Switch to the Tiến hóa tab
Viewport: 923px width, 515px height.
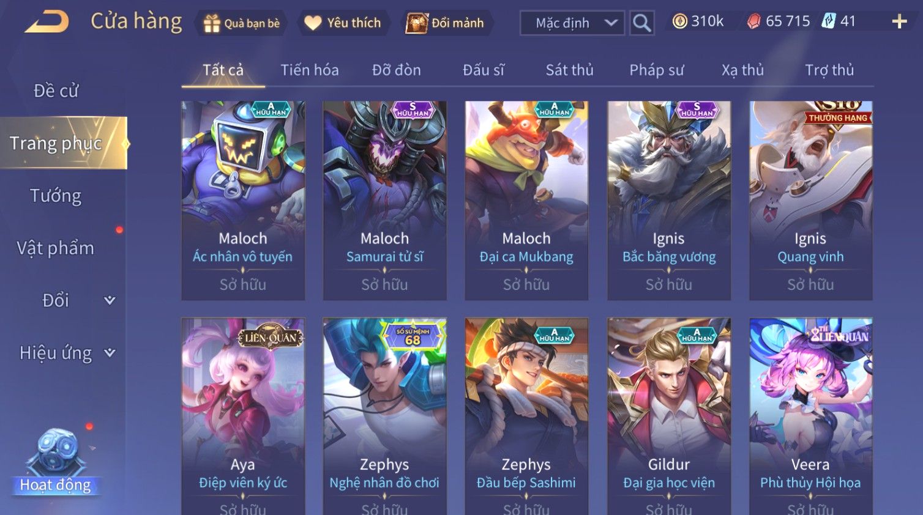click(x=310, y=70)
